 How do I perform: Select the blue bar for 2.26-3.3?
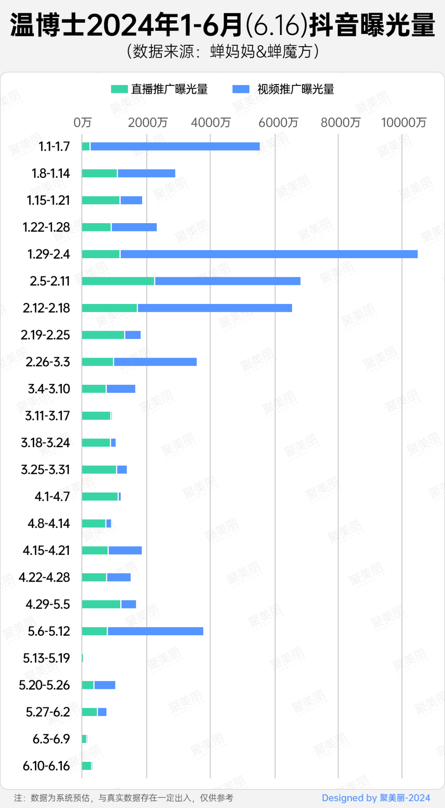155,362
